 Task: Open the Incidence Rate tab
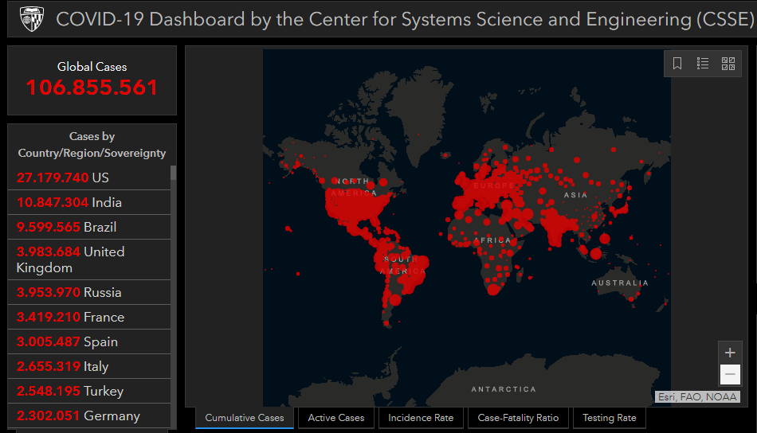click(x=421, y=418)
